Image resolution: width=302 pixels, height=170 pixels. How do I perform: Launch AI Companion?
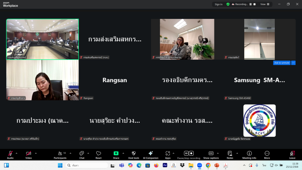coord(151,154)
